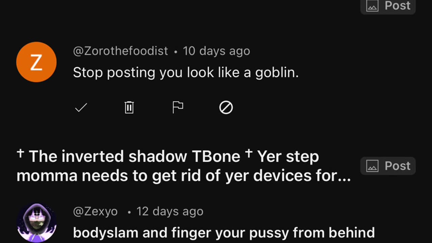Open the @Zorothefoodist username link
Screen dimensions: 432x243
coord(120,51)
